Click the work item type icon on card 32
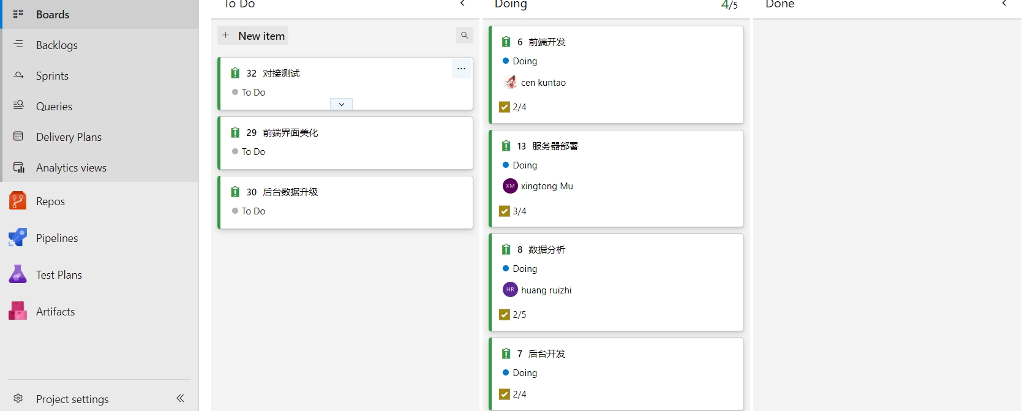Screen dimensions: 1033x411 [235, 73]
